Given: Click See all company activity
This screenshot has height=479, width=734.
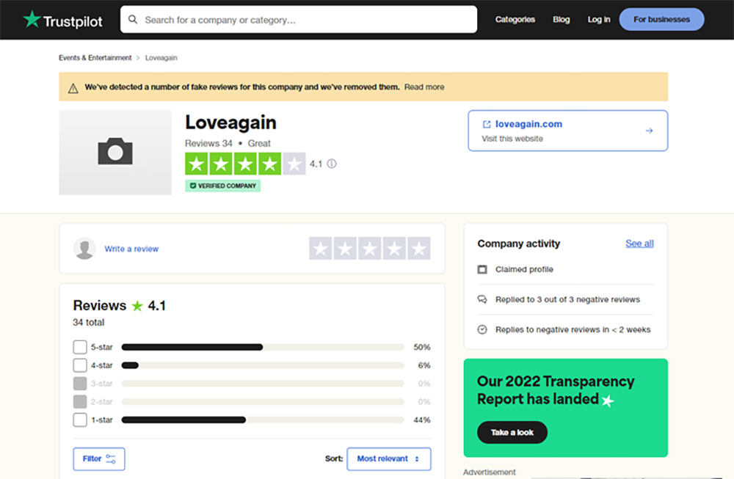Looking at the screenshot, I should pyautogui.click(x=639, y=244).
